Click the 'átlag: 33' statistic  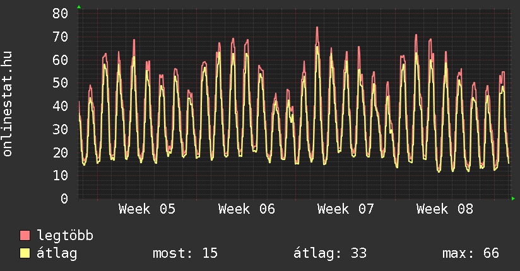click(x=330, y=253)
